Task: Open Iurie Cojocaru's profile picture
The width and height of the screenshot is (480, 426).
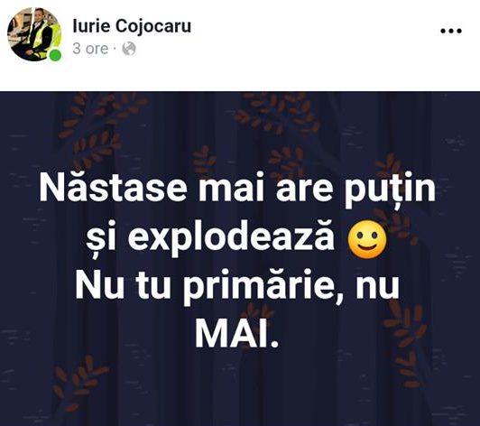Action: click(x=34, y=34)
